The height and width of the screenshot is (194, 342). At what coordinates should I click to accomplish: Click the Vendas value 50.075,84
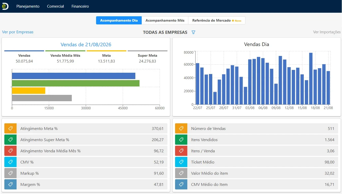pos(24,61)
